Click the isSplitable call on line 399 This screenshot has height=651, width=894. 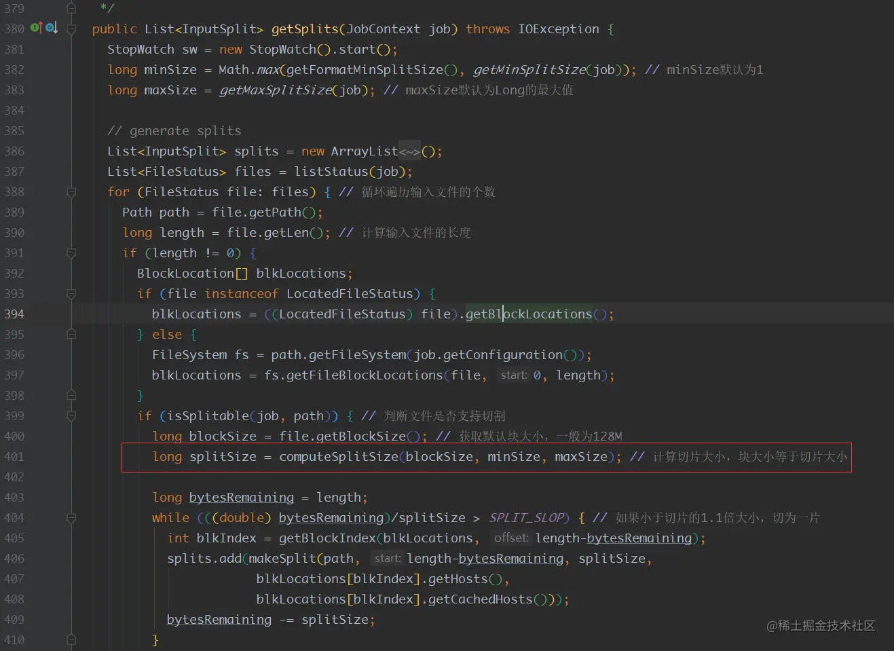pos(208,416)
